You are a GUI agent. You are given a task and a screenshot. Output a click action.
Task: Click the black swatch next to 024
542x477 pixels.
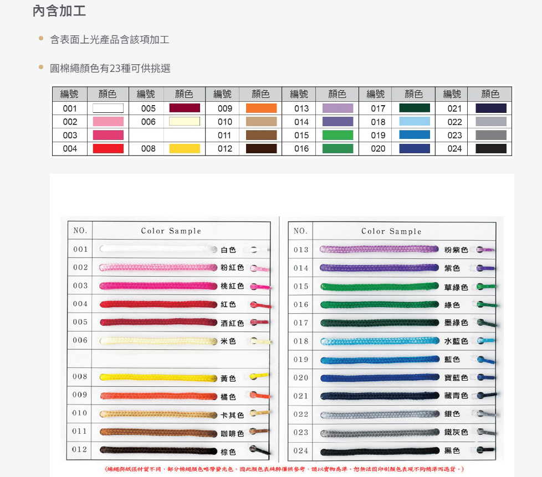pyautogui.click(x=491, y=148)
